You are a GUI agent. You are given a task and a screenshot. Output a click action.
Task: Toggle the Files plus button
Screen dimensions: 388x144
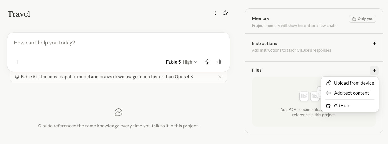(x=374, y=70)
